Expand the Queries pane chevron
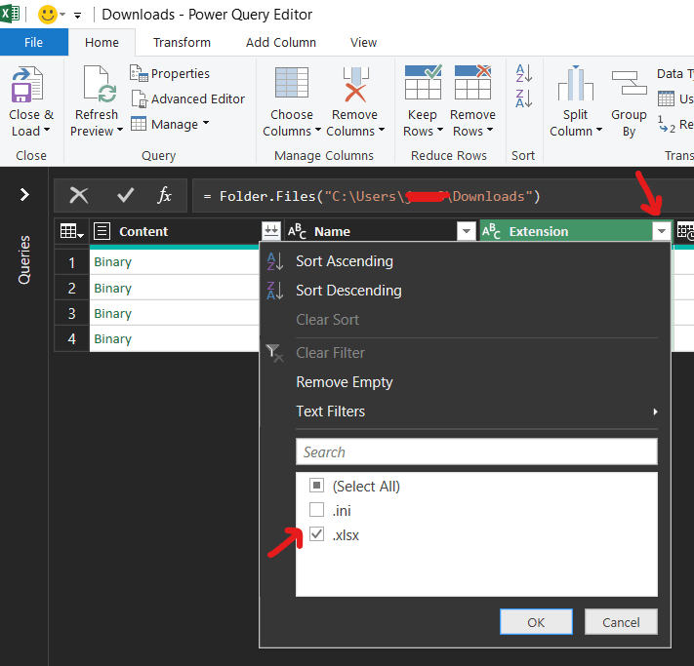This screenshot has height=666, width=694. point(25,195)
